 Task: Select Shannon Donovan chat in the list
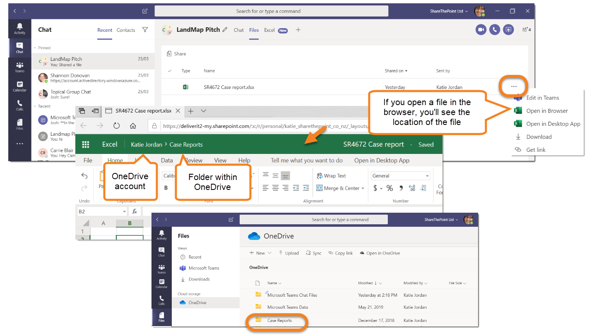pyautogui.click(x=93, y=78)
